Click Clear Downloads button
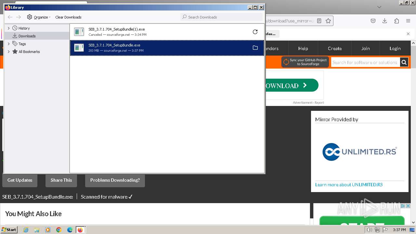 68,17
